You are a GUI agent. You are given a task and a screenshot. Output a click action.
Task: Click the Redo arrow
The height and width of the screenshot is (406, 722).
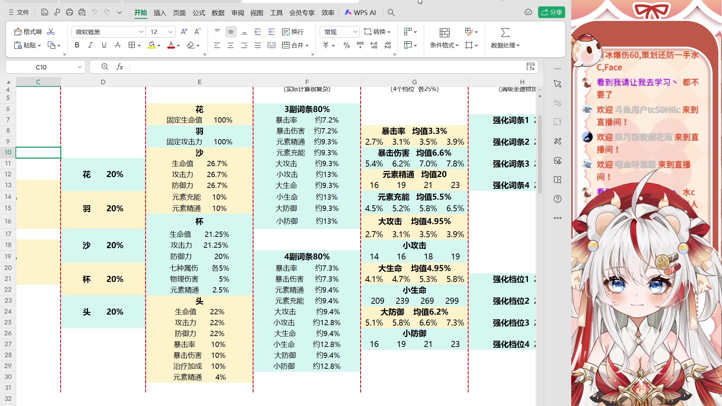tap(107, 12)
